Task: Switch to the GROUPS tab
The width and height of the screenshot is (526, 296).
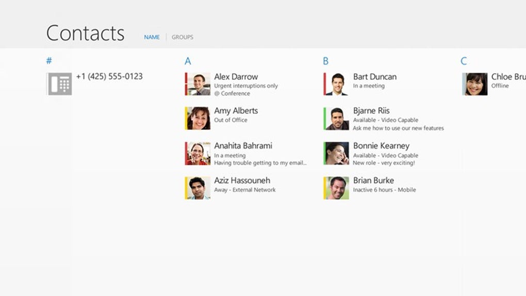Action: click(x=183, y=37)
